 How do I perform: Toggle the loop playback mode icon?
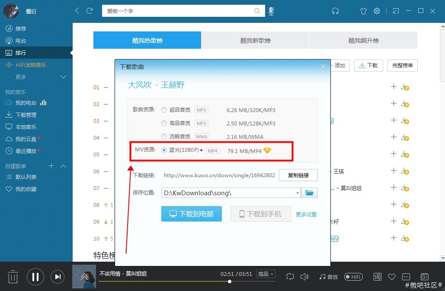pyautogui.click(x=290, y=277)
